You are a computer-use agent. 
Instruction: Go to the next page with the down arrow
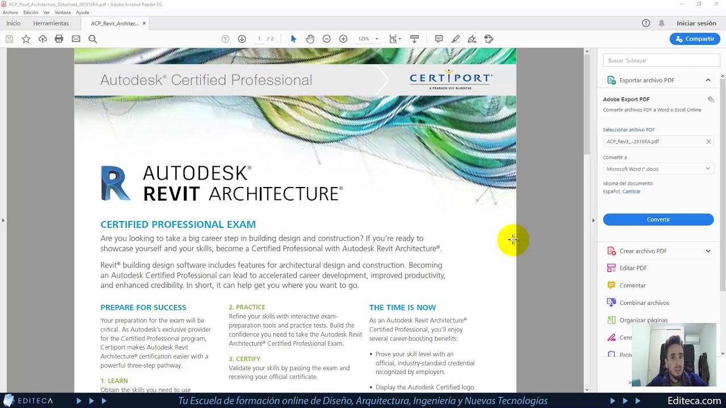click(242, 39)
